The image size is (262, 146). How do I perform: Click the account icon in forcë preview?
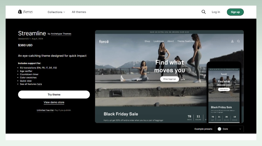(232, 41)
